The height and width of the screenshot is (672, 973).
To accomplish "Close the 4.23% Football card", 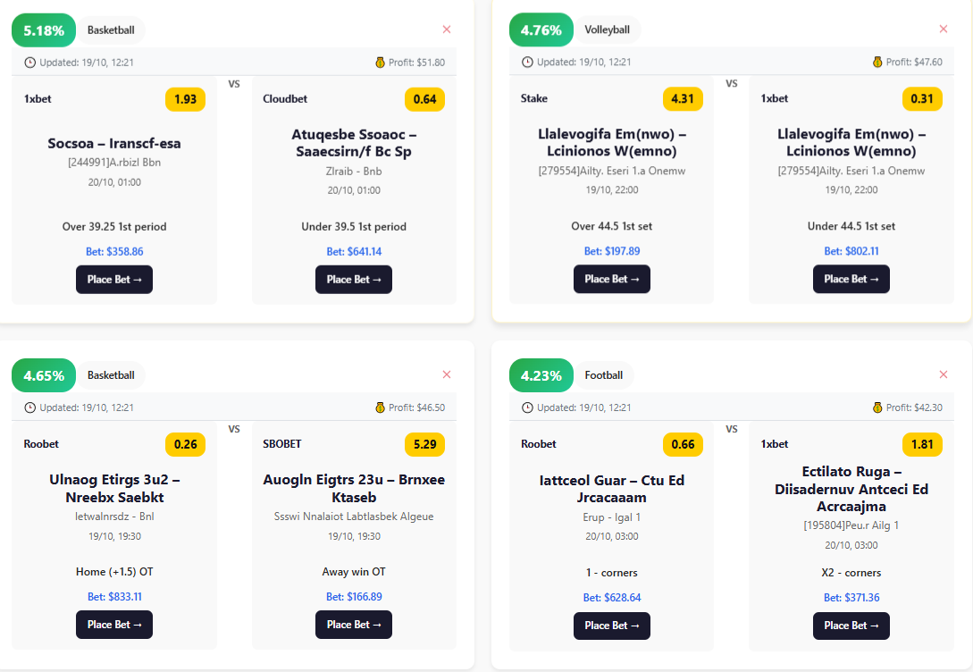I will click(944, 374).
